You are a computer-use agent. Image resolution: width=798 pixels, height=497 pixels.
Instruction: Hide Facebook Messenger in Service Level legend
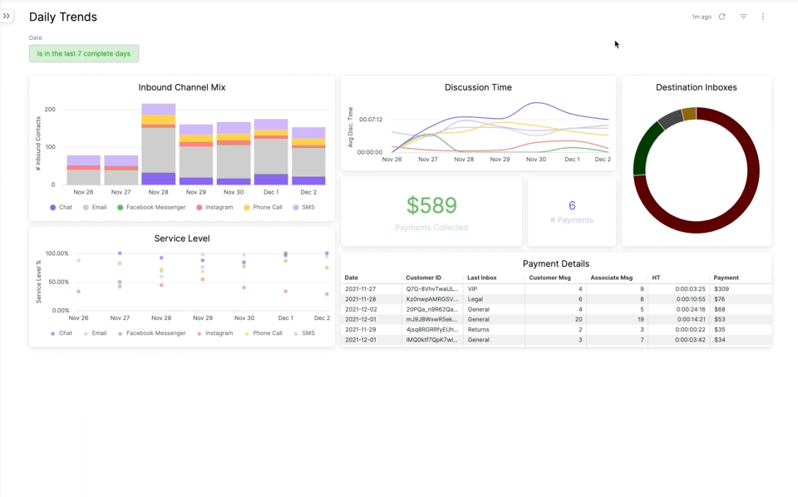(151, 333)
